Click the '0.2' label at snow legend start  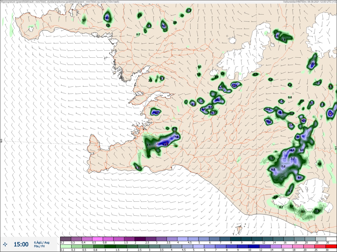click(x=62, y=242)
